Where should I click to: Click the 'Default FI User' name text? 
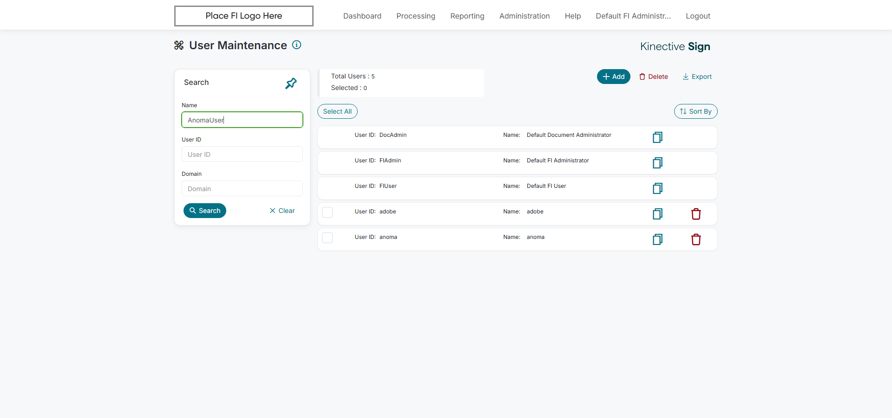pos(546,186)
